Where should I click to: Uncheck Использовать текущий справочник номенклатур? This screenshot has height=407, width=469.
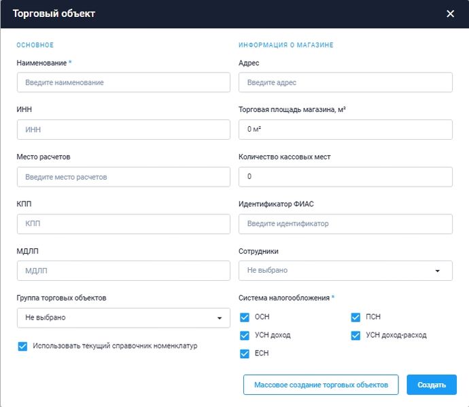point(23,346)
